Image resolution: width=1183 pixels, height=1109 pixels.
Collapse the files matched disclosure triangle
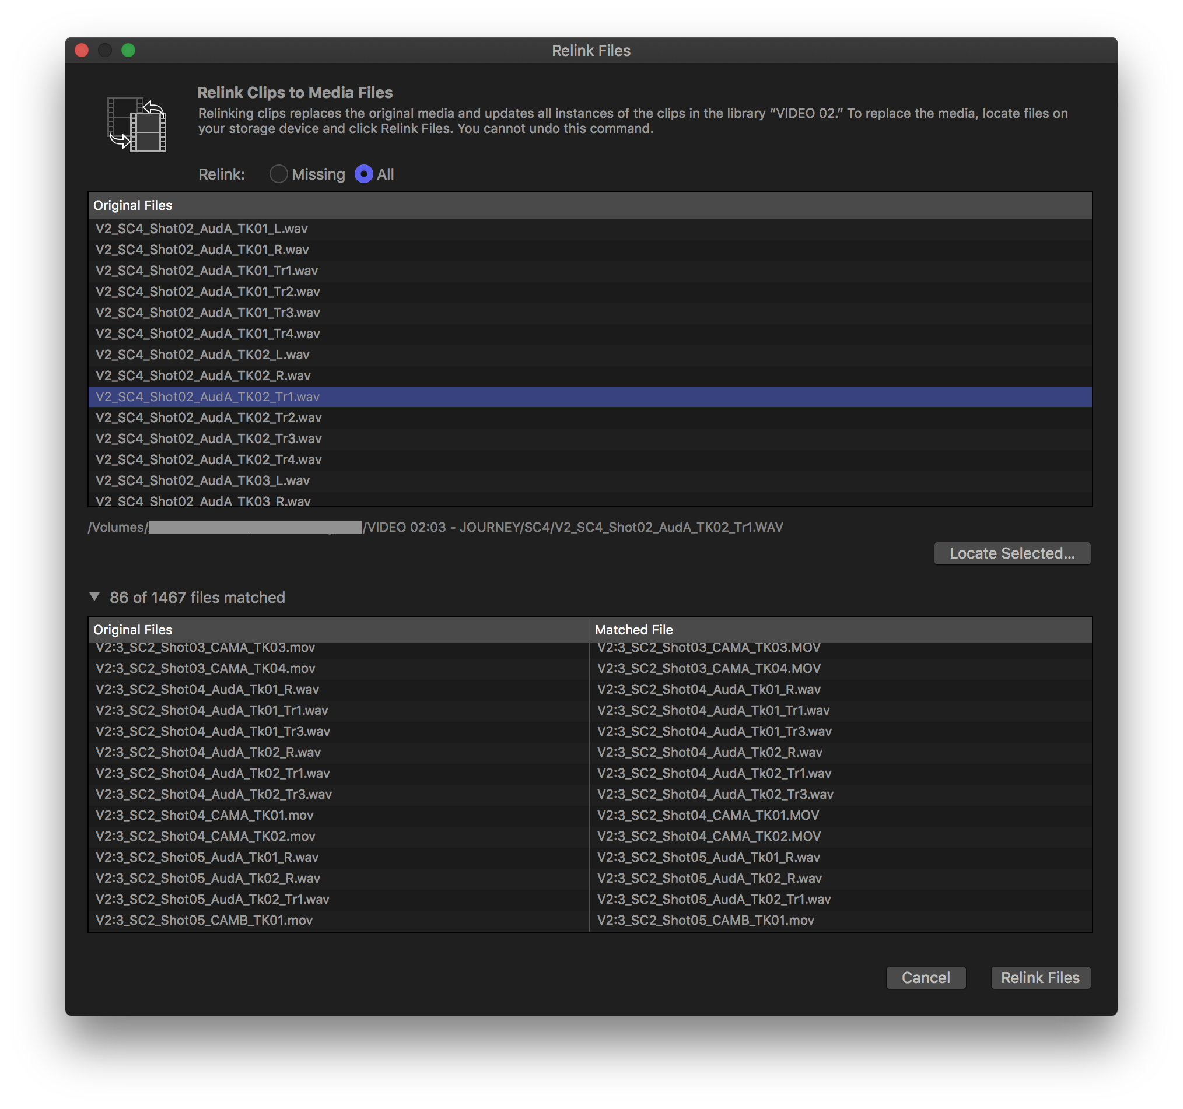coord(94,596)
